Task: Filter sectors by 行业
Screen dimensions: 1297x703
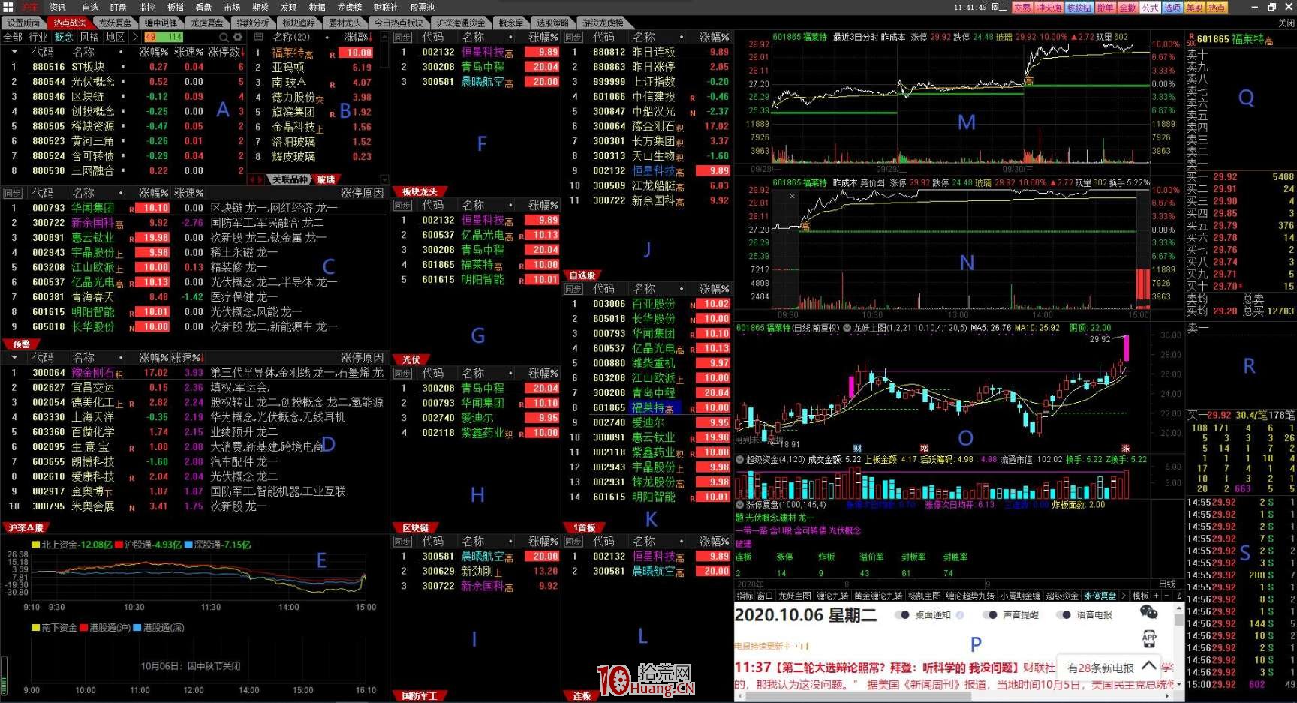Action: [38, 37]
